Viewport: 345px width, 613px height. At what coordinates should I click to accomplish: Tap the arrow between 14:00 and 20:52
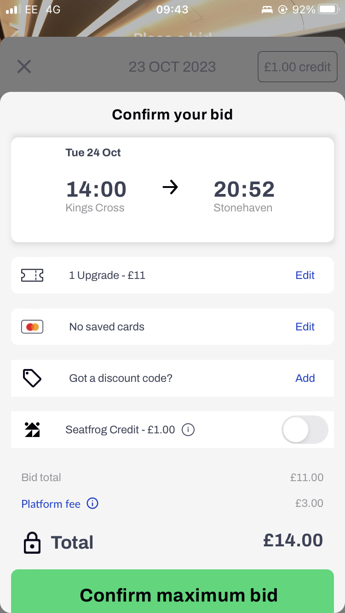pos(170,187)
